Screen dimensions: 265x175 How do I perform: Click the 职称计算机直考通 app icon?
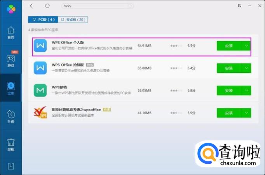[40, 112]
